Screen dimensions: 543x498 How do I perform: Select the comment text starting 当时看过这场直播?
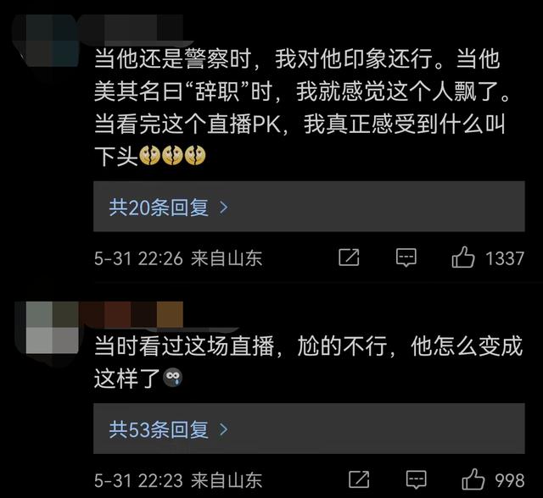(x=308, y=362)
